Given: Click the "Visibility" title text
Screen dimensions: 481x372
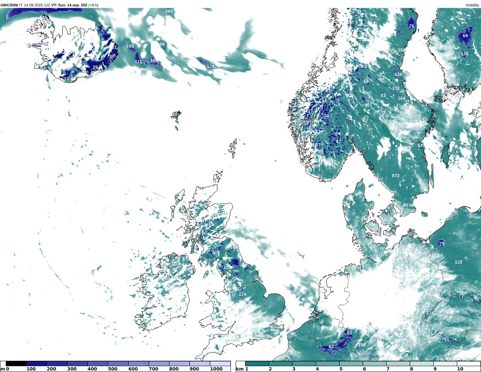Looking at the screenshot, I should tap(472, 5).
